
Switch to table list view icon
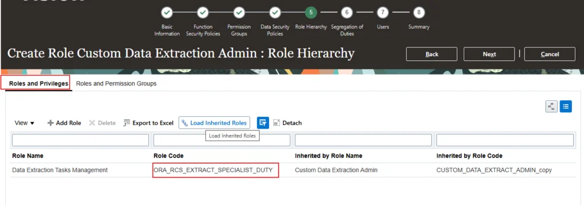[566, 106]
